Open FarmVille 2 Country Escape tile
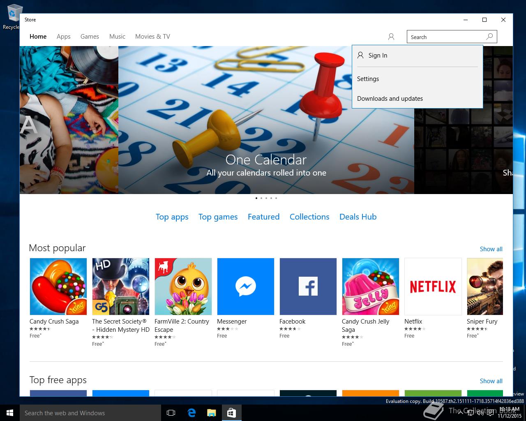This screenshot has width=526, height=421. [x=183, y=287]
